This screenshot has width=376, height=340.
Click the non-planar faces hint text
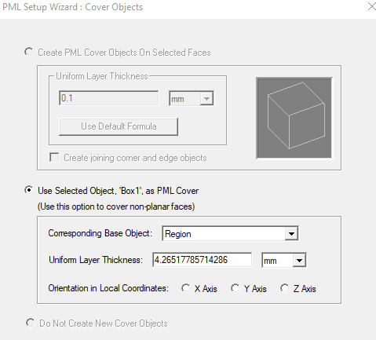point(116,207)
